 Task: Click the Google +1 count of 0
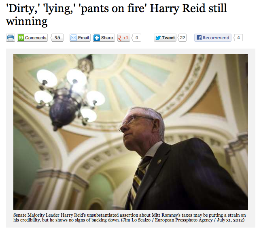coord(136,38)
